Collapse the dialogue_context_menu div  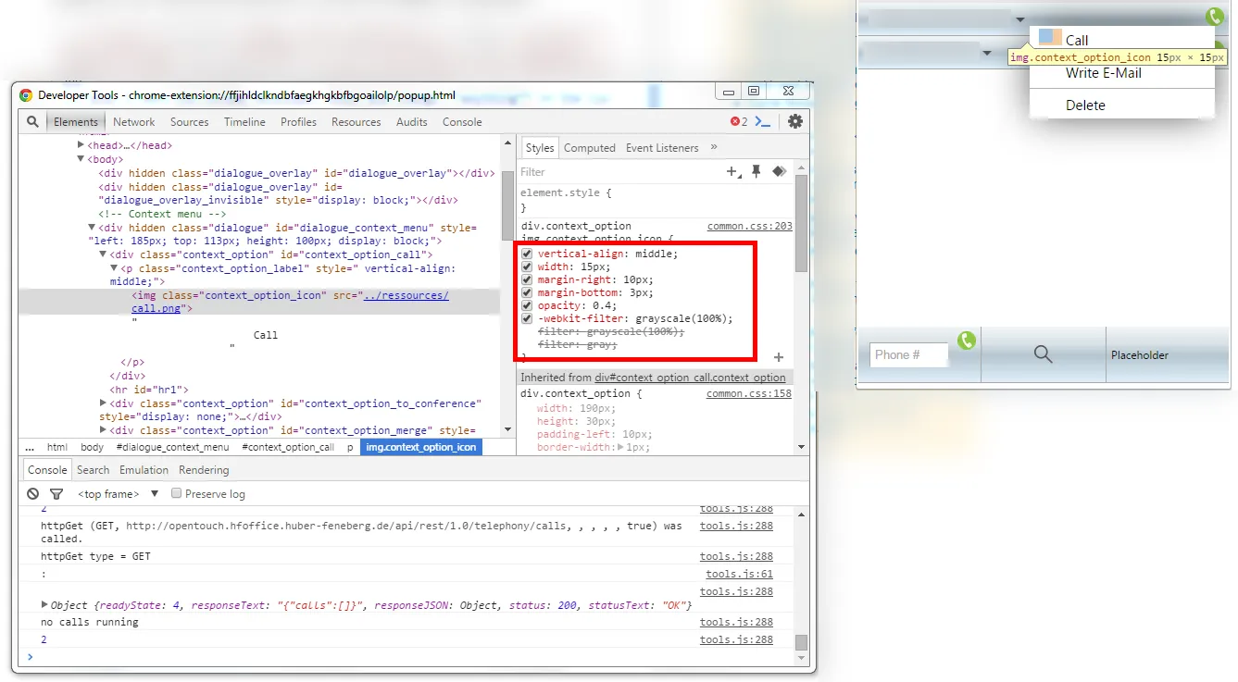(x=92, y=228)
